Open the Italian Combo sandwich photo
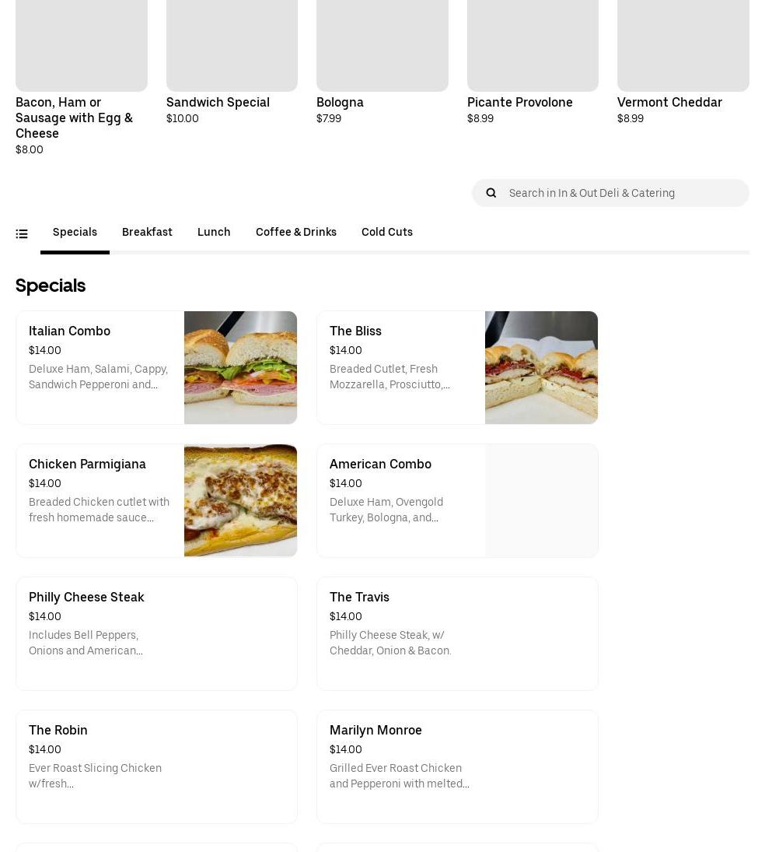 (240, 367)
